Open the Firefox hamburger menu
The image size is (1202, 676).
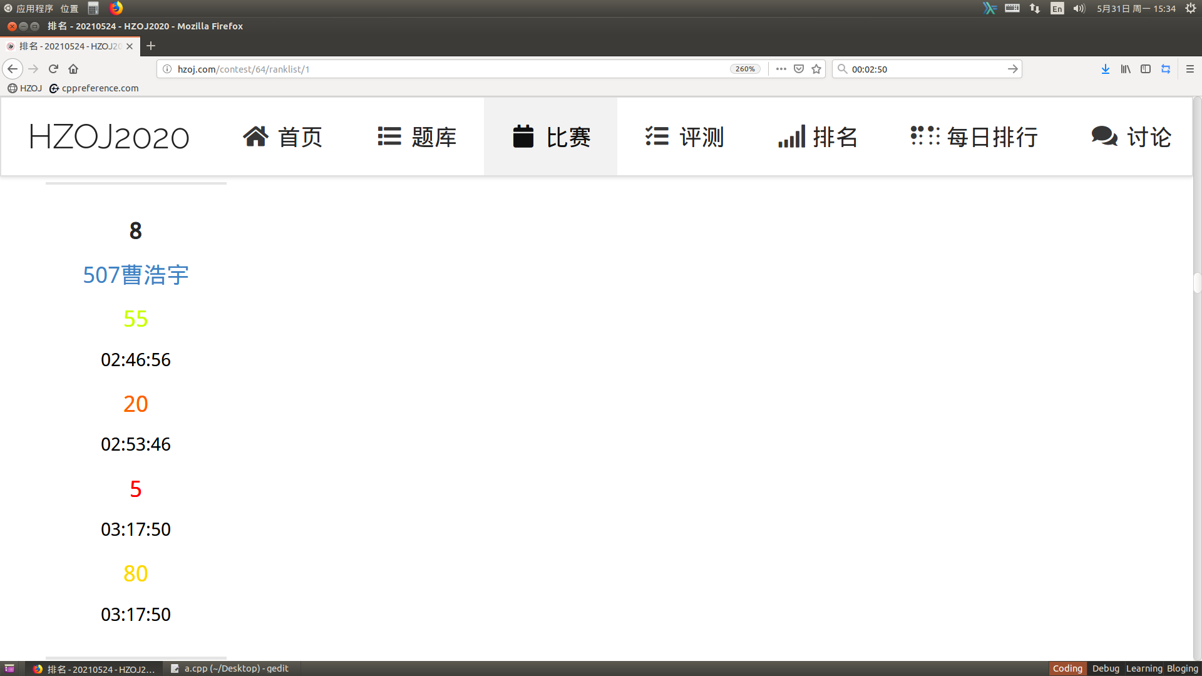point(1190,69)
